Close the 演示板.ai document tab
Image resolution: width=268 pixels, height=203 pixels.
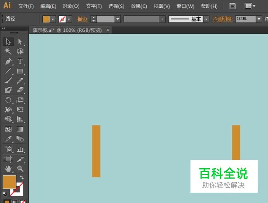108,30
